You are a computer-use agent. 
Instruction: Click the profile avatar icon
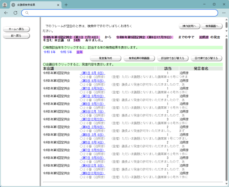[5, 5]
